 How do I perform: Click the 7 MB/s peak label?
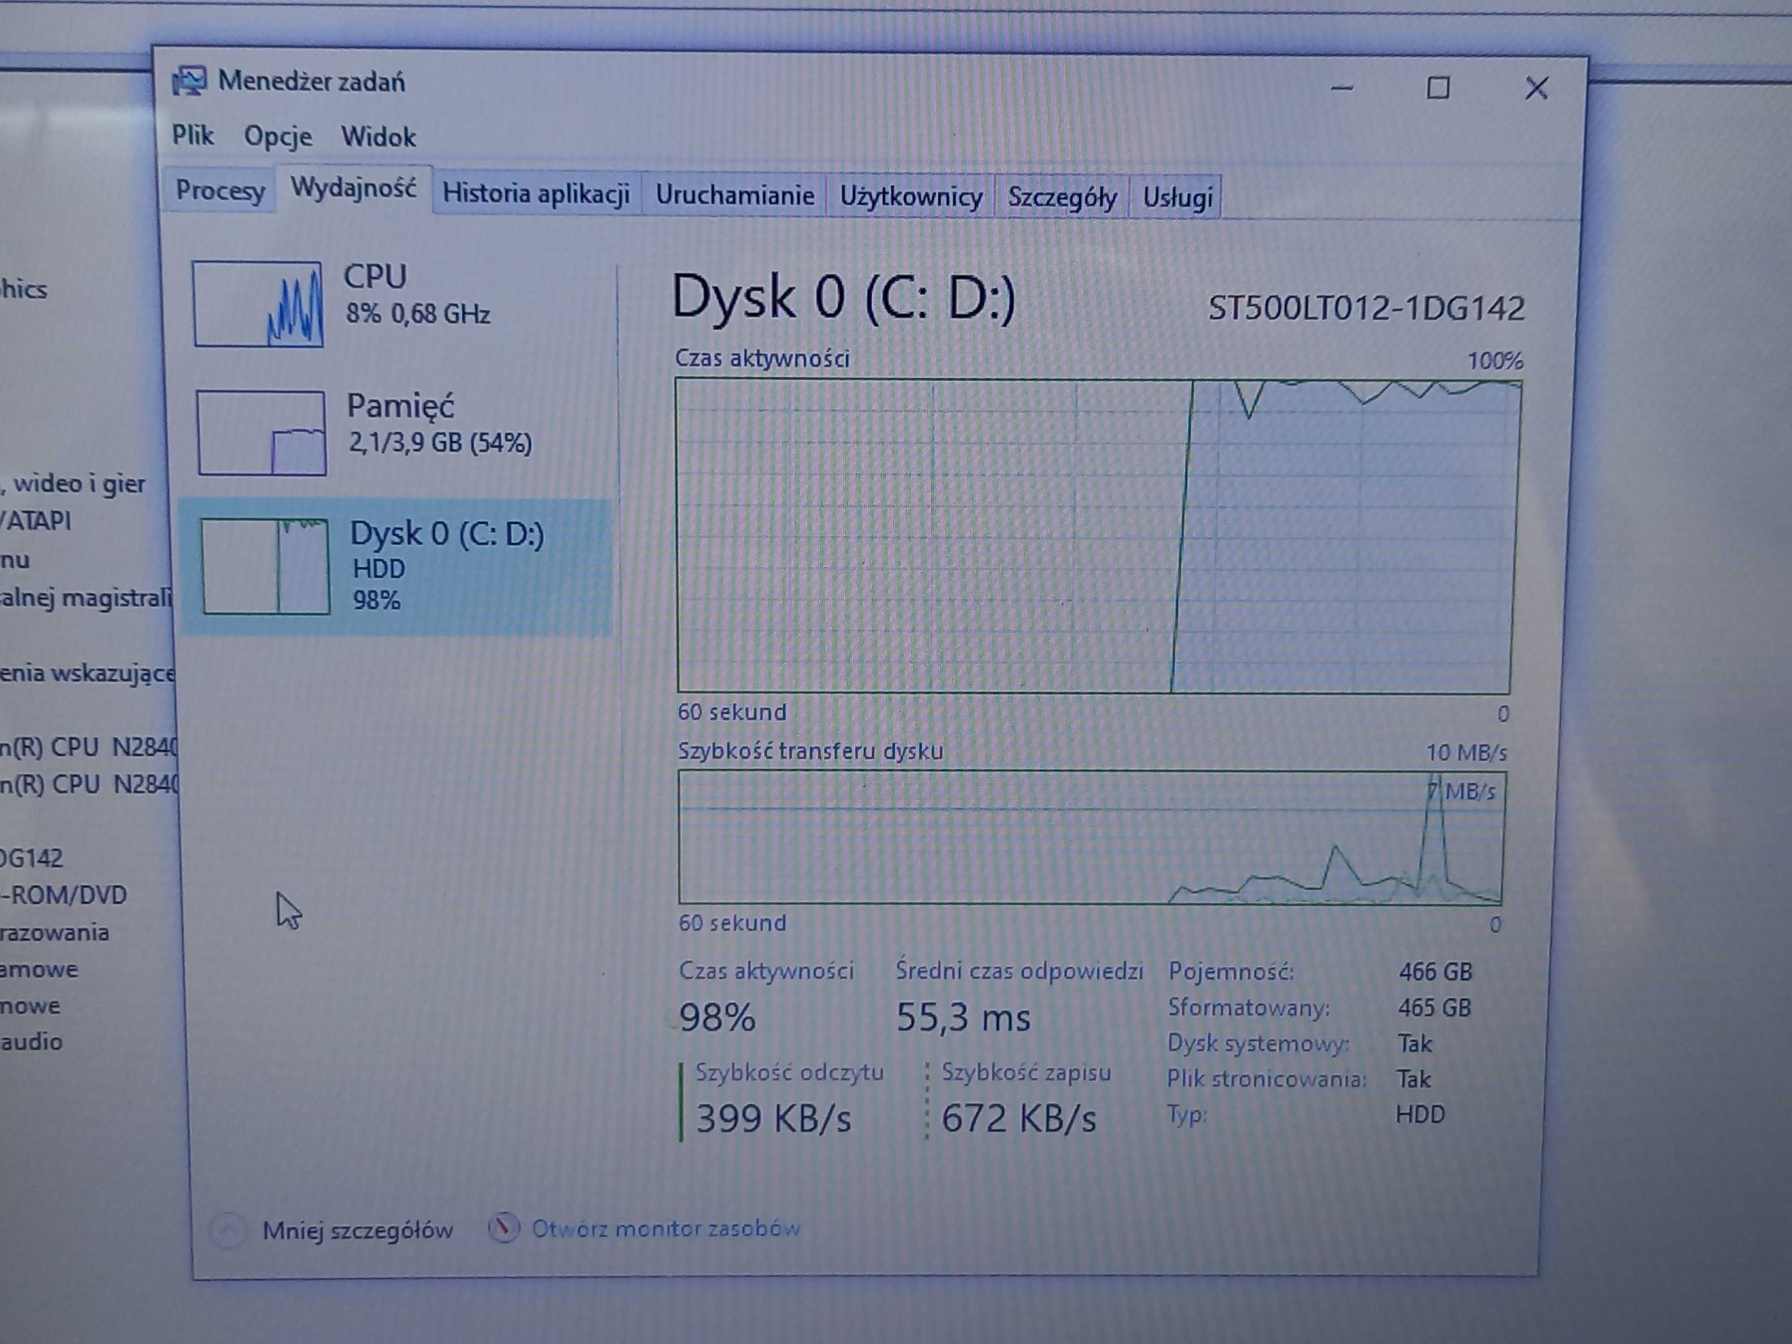pyautogui.click(x=1460, y=792)
